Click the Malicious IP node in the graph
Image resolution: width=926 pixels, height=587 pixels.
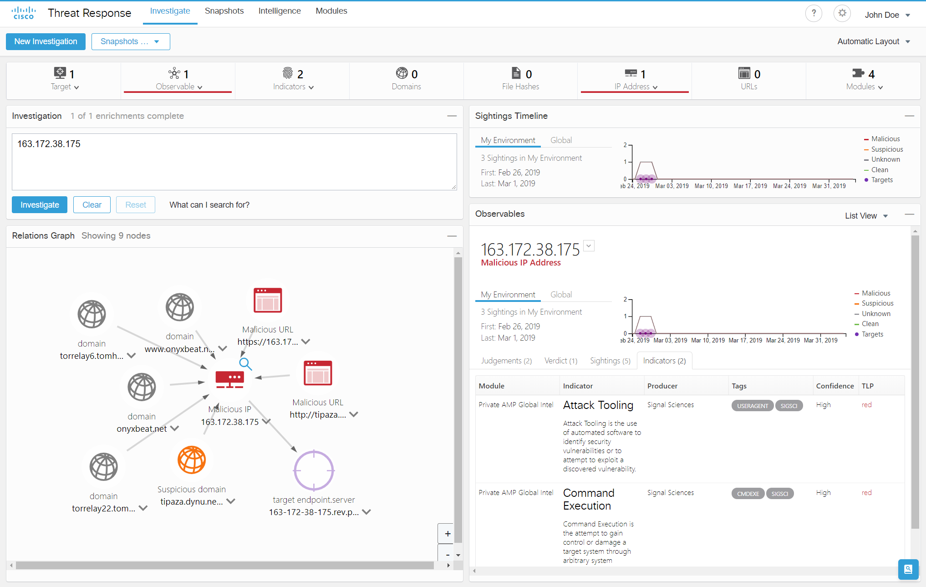[x=230, y=379]
